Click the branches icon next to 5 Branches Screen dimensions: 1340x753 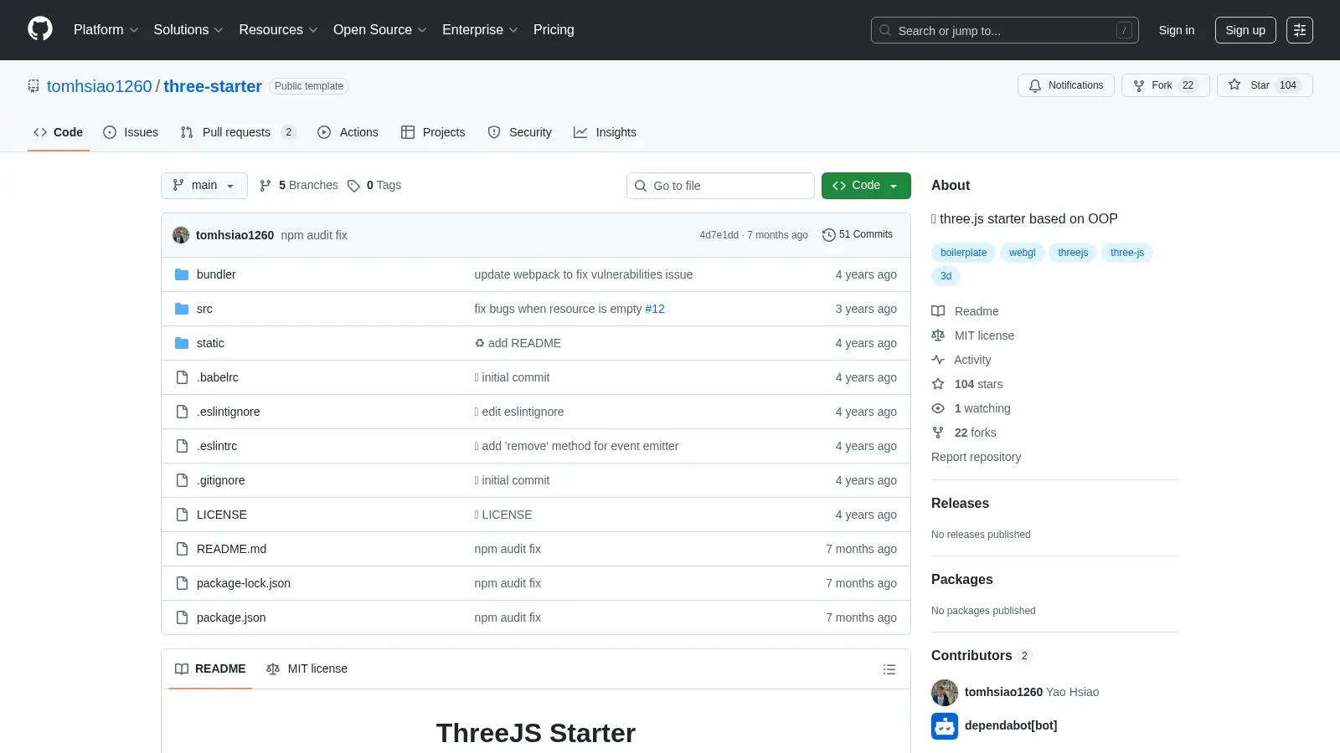265,186
